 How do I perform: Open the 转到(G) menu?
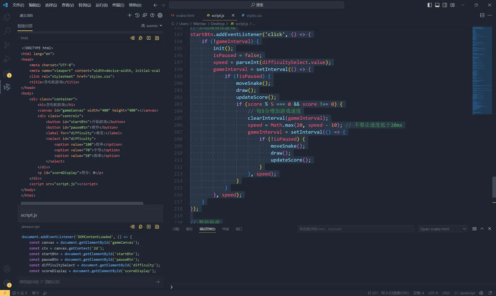pyautogui.click(x=85, y=5)
